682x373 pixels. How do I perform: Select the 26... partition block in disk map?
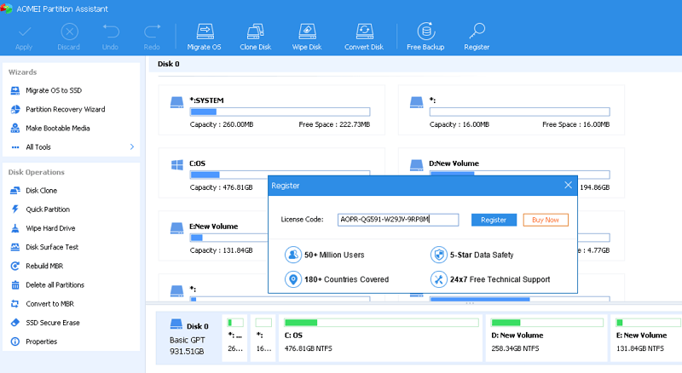tap(235, 338)
